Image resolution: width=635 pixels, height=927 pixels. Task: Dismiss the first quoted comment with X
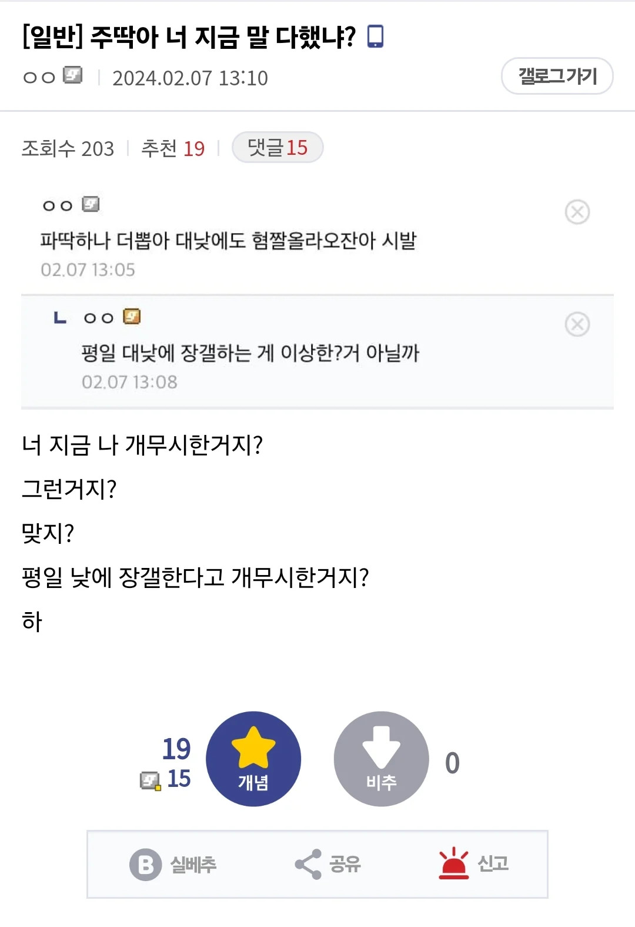(577, 212)
